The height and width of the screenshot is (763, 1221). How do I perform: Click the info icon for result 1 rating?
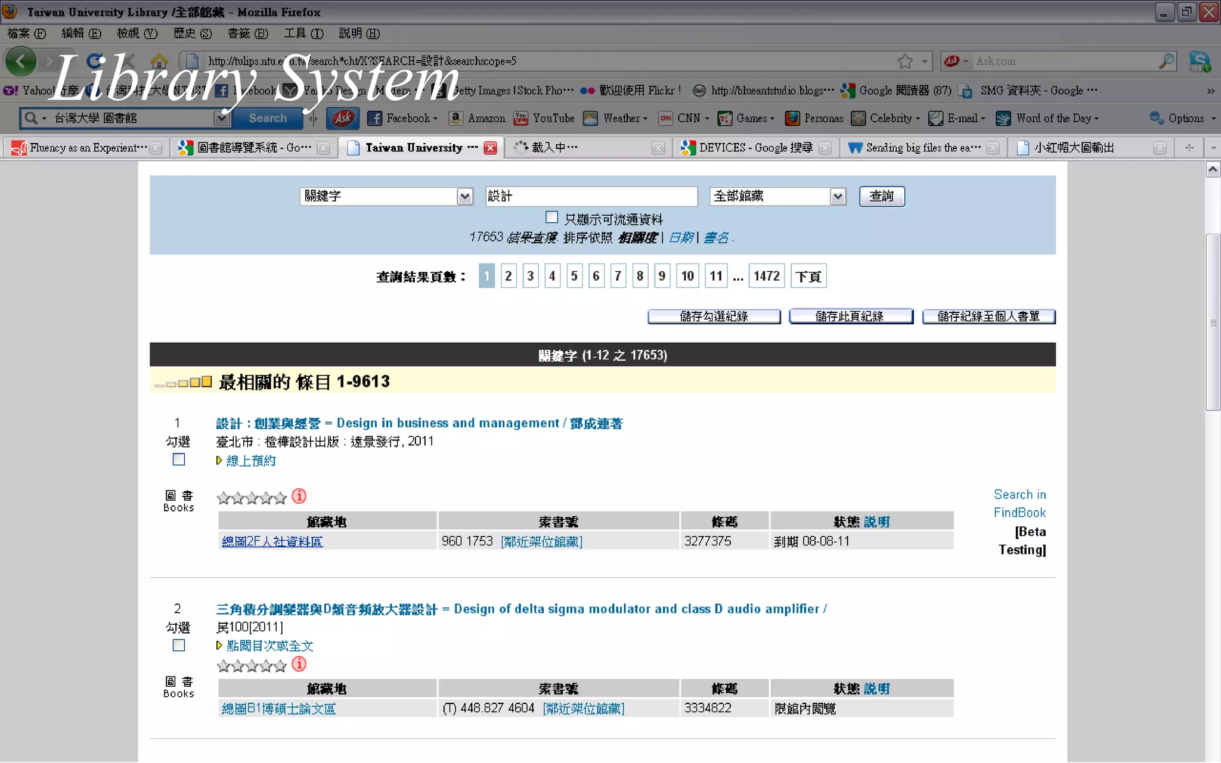pos(299,496)
